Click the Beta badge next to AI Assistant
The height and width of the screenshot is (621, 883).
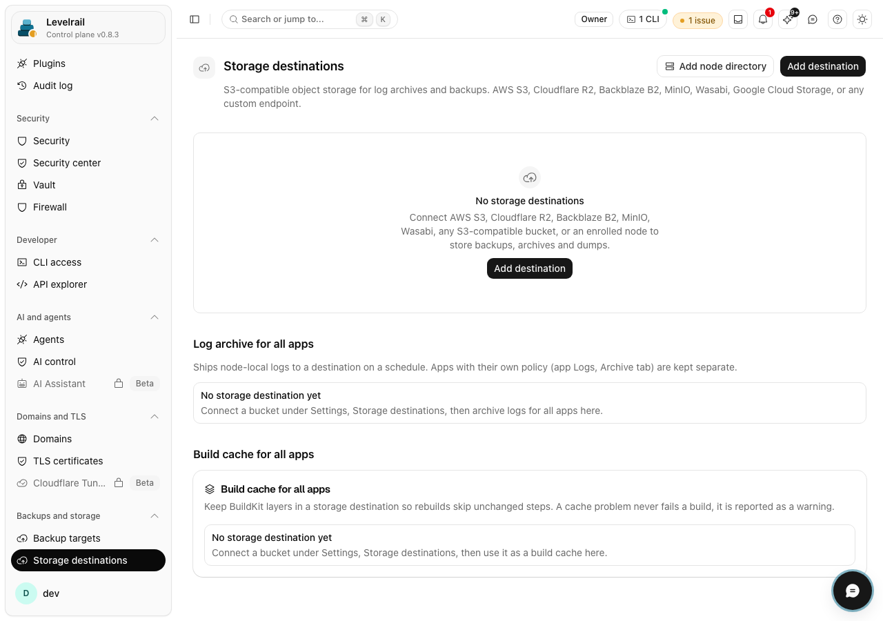point(145,384)
